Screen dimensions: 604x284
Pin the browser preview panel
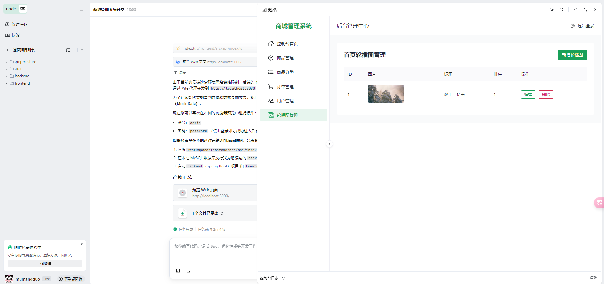(x=576, y=10)
